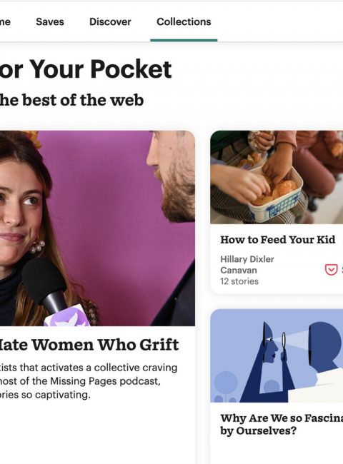Screen dimensions: 343x464
Task: Go to the partially visible Home tab
Action: click(x=5, y=21)
